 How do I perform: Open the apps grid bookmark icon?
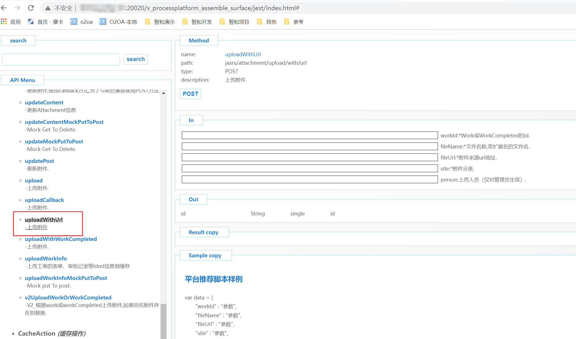[4, 22]
